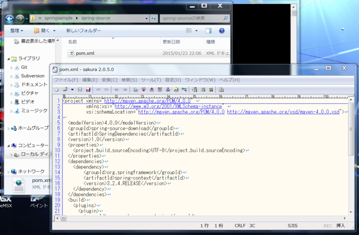This screenshot has width=359, height=235.
Task: Open the ツール(T) menu
Action: 151,80
